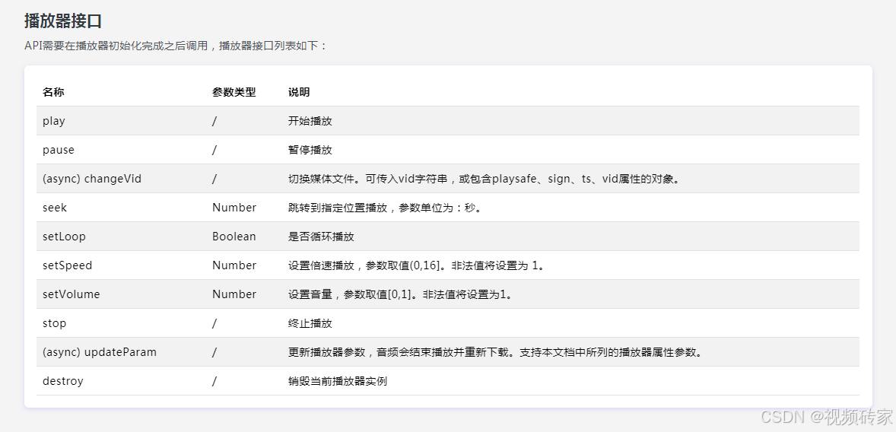896x432 pixels.
Task: Click the 开始播放 description
Action: click(x=310, y=121)
